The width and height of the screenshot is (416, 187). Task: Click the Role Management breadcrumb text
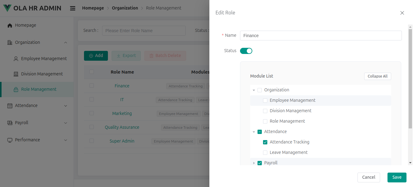pos(164,8)
